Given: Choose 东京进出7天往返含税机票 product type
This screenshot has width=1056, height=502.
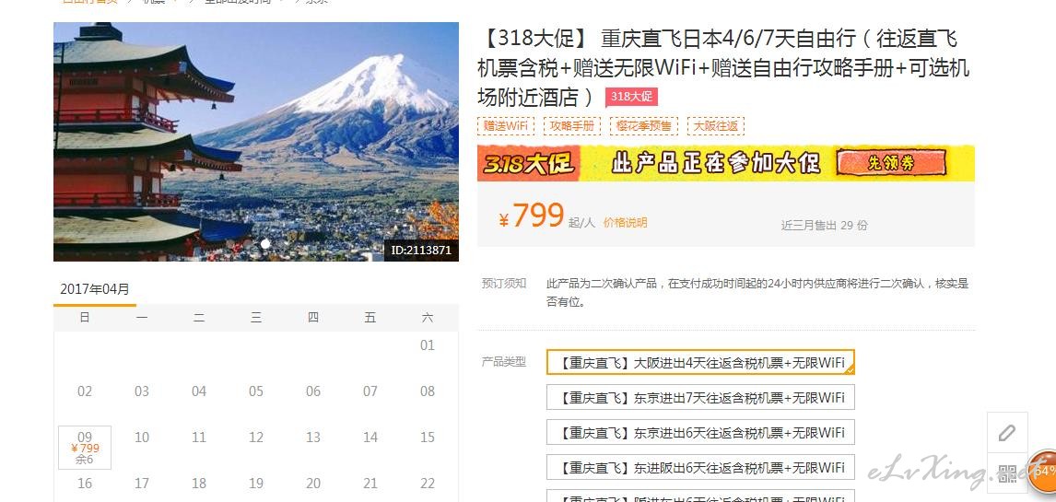Looking at the screenshot, I should click(700, 397).
